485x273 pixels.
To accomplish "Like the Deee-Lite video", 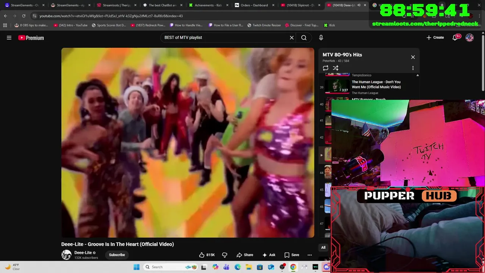I will 207,255.
